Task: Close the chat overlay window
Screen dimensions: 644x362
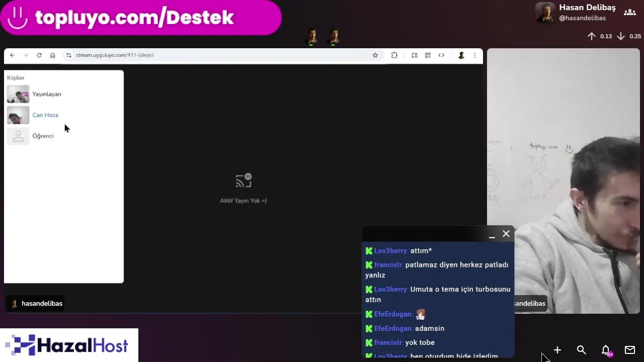Action: click(506, 234)
